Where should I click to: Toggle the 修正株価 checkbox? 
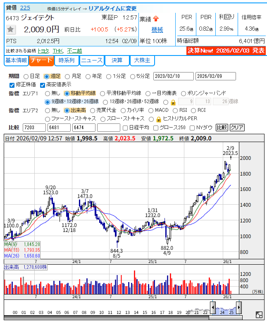tap(12, 85)
